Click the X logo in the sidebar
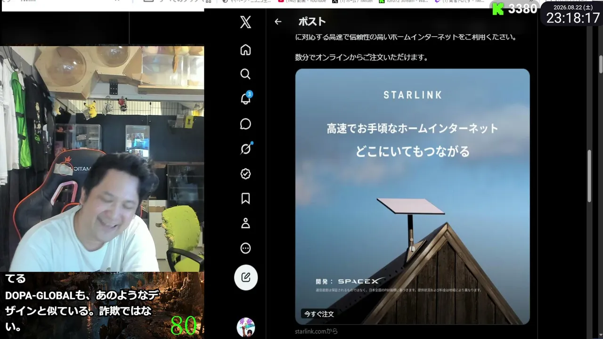603x339 pixels. (245, 22)
